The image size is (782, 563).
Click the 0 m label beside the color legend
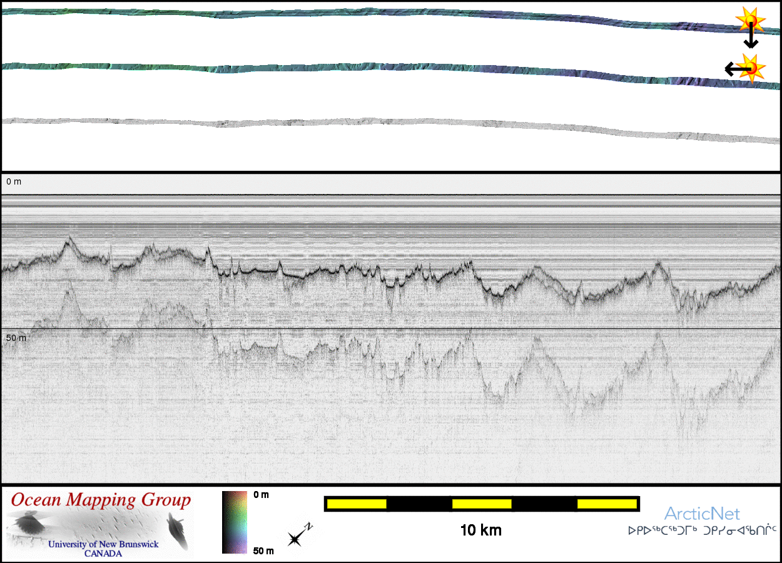click(263, 495)
